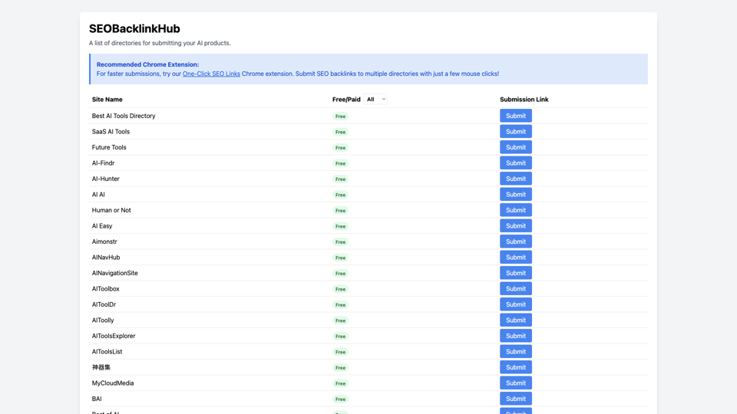
Task: Click Submit for BAI
Action: (516, 399)
